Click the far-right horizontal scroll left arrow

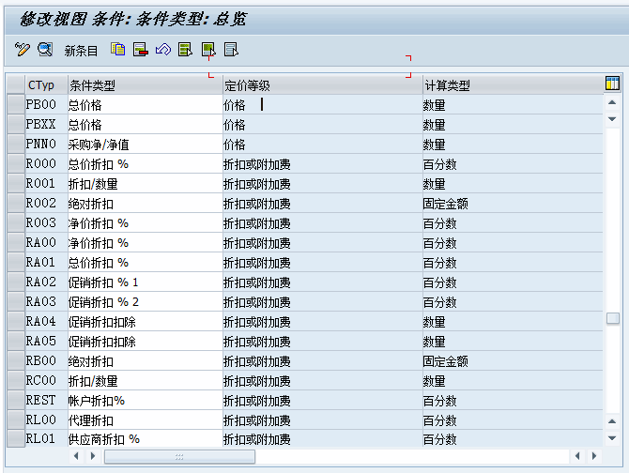[577, 456]
